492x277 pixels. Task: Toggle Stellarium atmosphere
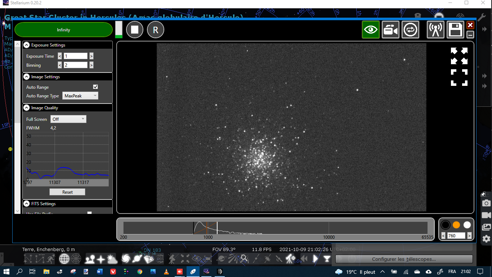click(x=112, y=259)
